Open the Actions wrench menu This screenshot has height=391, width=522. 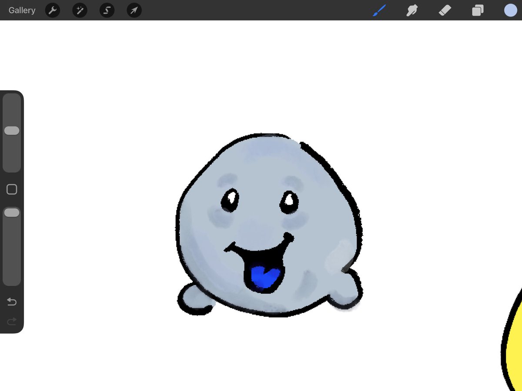53,10
